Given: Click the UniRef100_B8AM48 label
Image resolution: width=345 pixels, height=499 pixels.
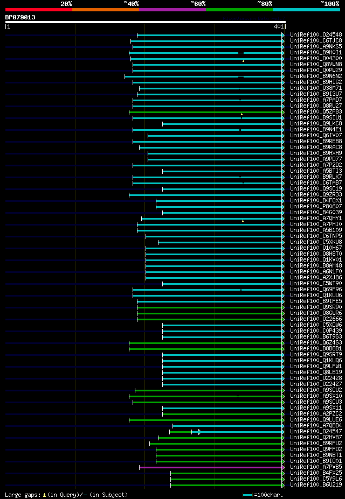Looking at the screenshot, I should (x=316, y=266).
